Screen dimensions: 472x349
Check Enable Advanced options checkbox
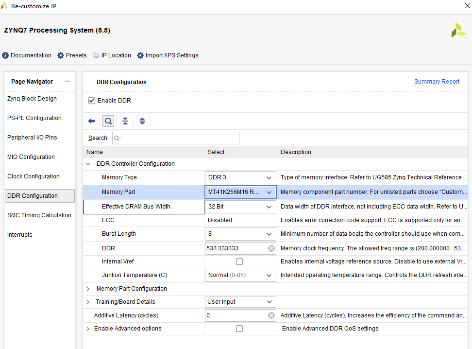tap(239, 329)
